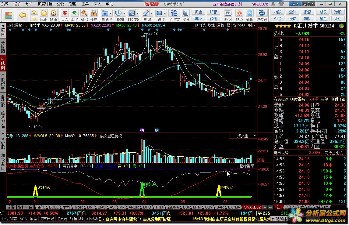349x225 pixels.
Task: Click the yellow down arrow icon
Action: [34, 18]
